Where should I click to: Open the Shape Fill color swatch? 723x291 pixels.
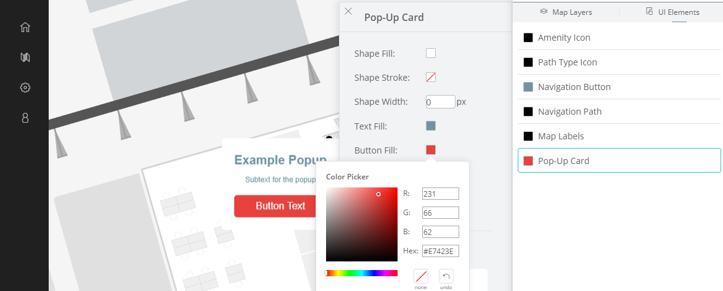click(431, 53)
